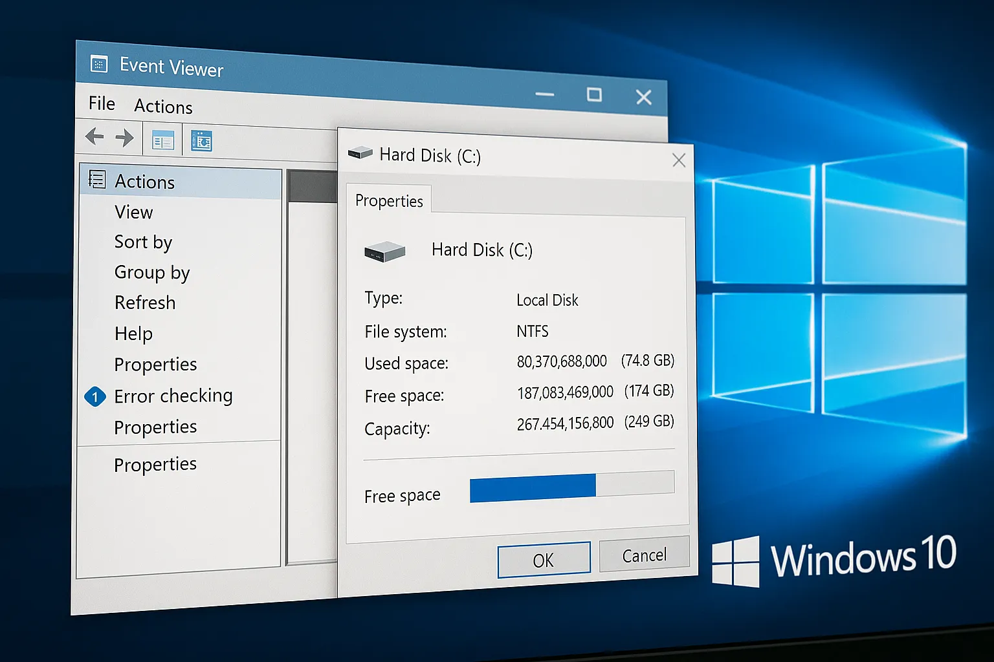This screenshot has width=994, height=662.
Task: Click the File system: label
Action: point(406,332)
